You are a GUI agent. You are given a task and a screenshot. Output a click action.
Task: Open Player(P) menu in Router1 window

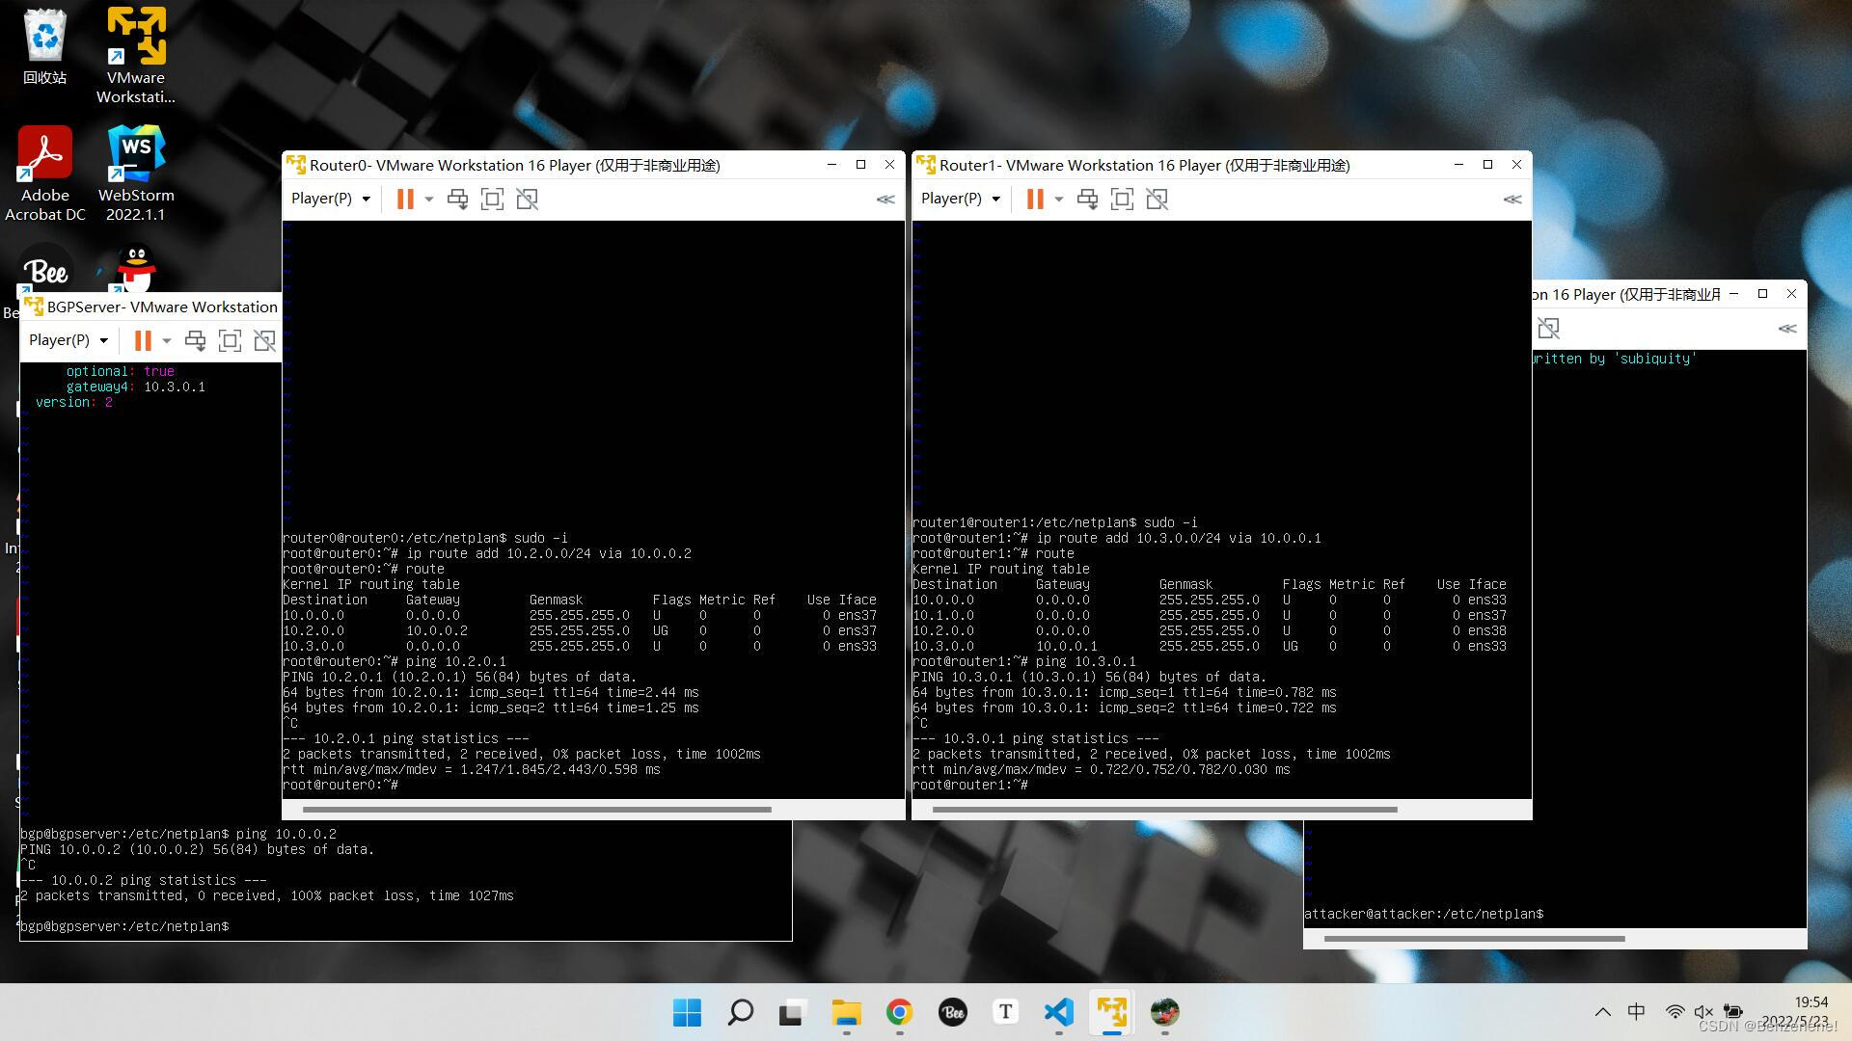(x=961, y=199)
